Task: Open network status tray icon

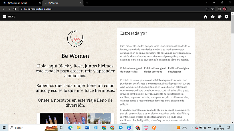Action: click(205, 128)
